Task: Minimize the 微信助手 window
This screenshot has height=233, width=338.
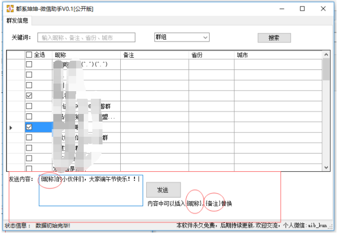Action: 282,9
